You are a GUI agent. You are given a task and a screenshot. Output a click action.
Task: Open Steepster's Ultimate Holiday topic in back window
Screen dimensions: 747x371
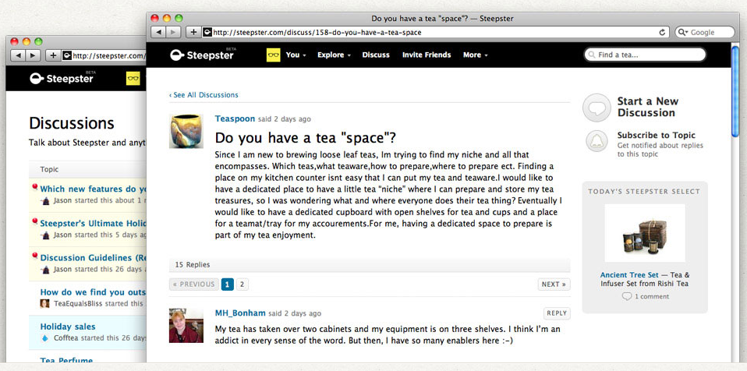click(x=93, y=224)
